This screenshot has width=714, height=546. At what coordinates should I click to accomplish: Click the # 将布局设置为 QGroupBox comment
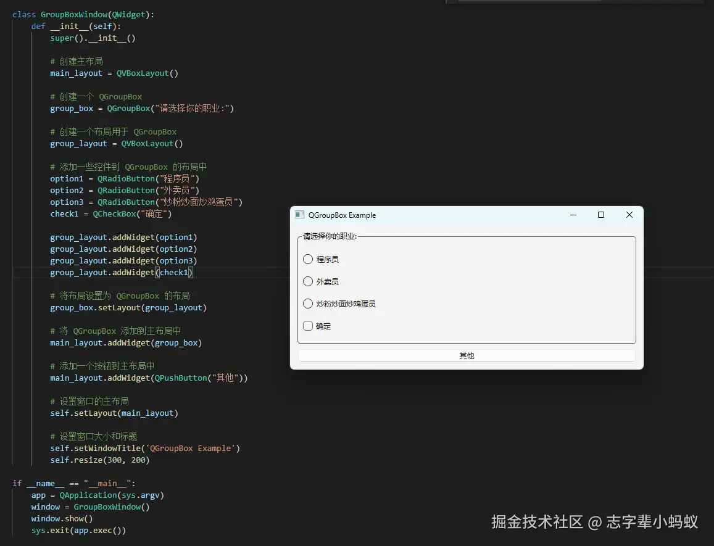tap(120, 296)
